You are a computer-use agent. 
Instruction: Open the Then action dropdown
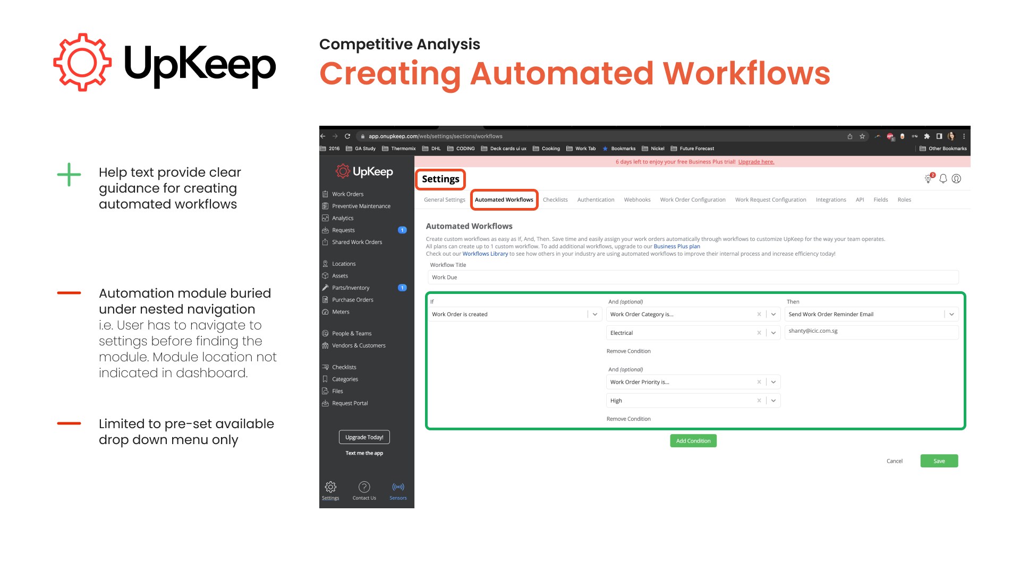coord(951,315)
